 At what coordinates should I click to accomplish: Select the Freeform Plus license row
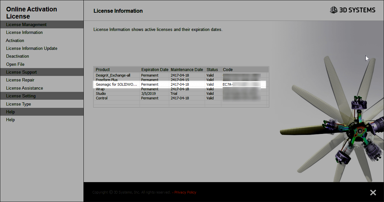click(x=181, y=79)
